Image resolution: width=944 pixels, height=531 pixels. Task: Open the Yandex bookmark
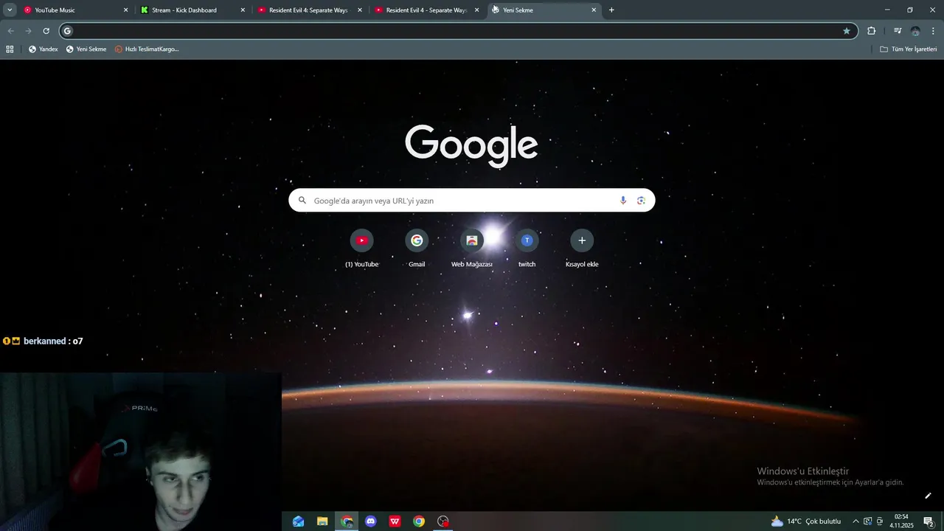click(x=43, y=49)
